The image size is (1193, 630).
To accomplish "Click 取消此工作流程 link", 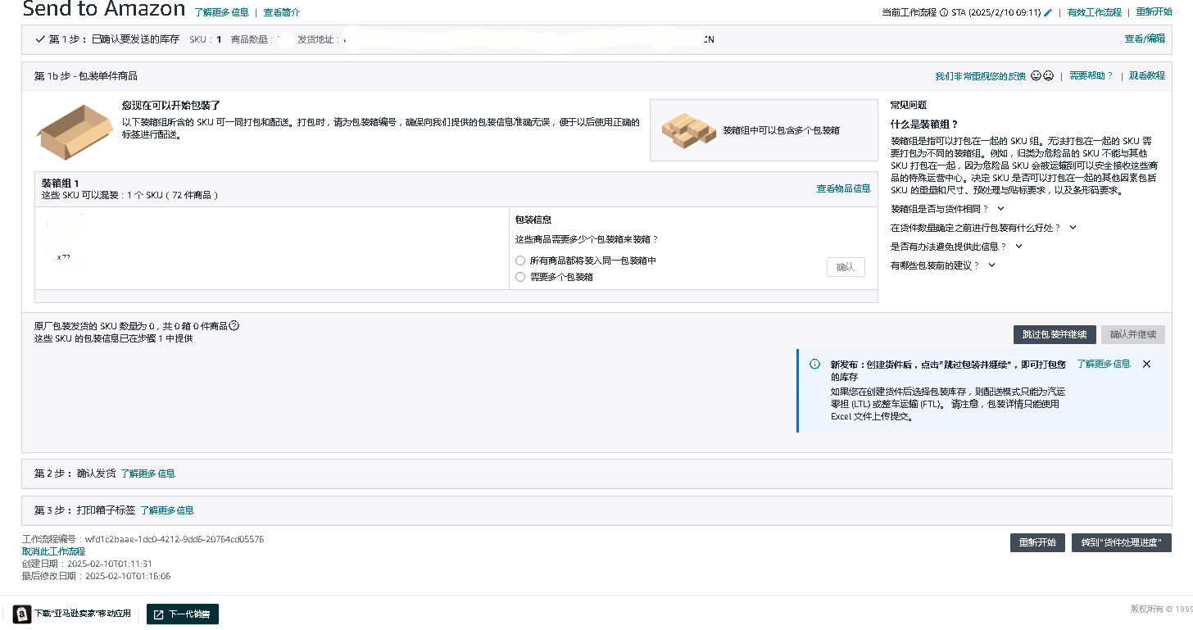I will pos(53,551).
